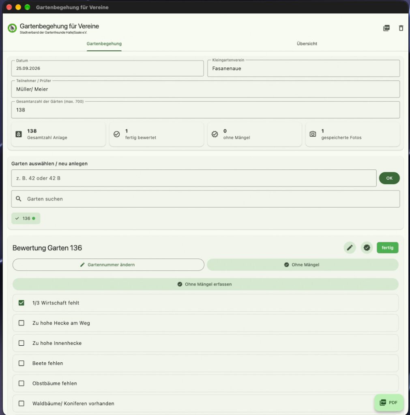Click the garden number entry field
Image resolution: width=410 pixels, height=415 pixels.
(194, 178)
